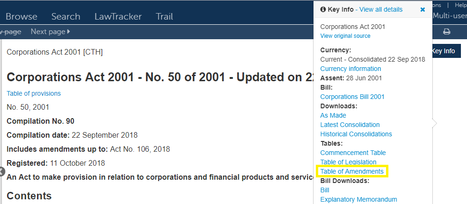Open the Browse menu
The height and width of the screenshot is (204, 467).
(x=22, y=16)
